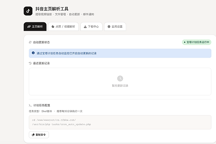Click the 计划任务配置 heading
Viewport: 216px width, 144px height.
point(42,105)
